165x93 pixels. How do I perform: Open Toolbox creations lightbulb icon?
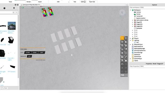14,8
